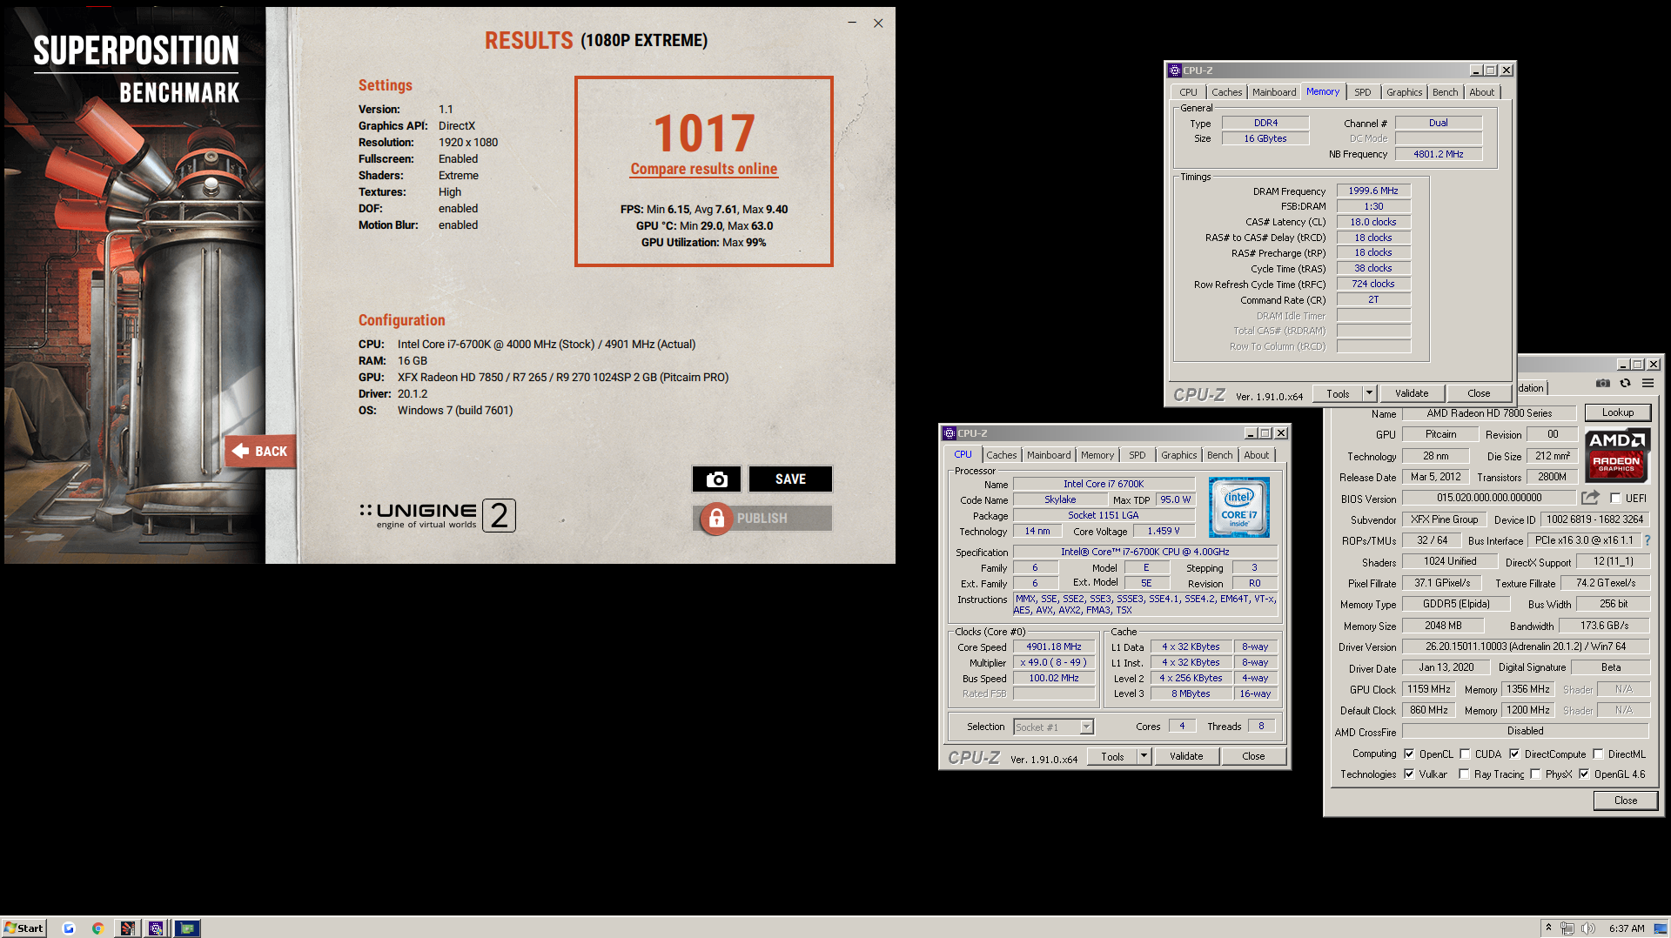Click Tools button in CPU-Z CPU window
Image resolution: width=1671 pixels, height=938 pixels.
point(1112,756)
